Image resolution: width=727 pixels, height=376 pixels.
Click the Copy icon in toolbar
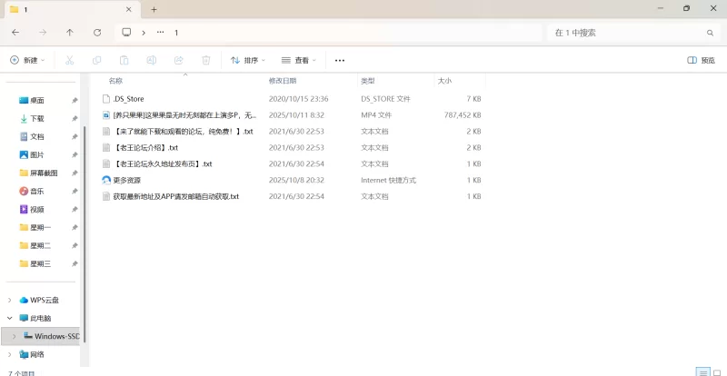point(96,60)
